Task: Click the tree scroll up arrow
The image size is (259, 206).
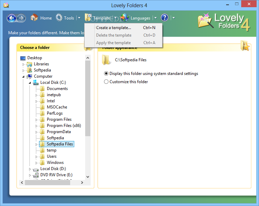Action: [88, 58]
